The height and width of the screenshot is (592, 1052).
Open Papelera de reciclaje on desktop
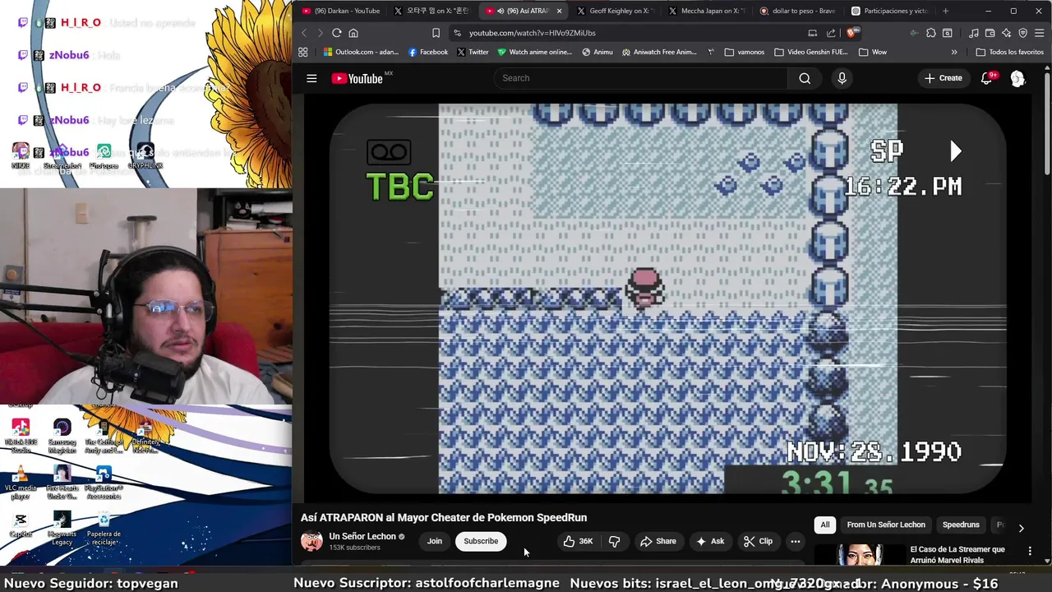(x=104, y=528)
